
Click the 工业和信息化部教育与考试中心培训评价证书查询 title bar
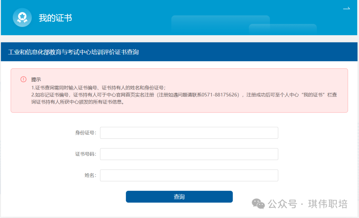point(179,52)
